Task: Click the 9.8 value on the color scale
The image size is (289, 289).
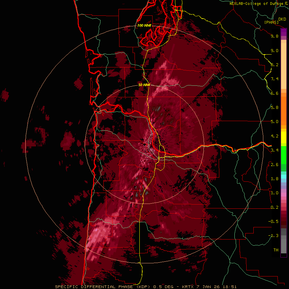Action: 275,36
